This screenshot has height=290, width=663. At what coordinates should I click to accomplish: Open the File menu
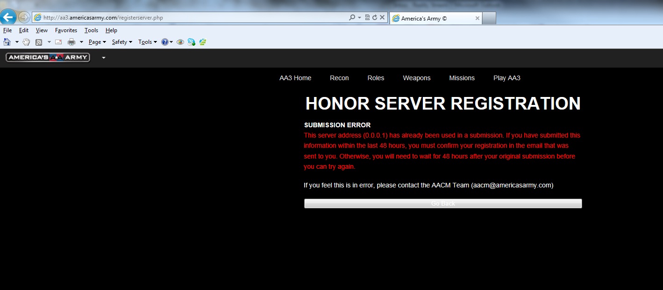click(7, 30)
